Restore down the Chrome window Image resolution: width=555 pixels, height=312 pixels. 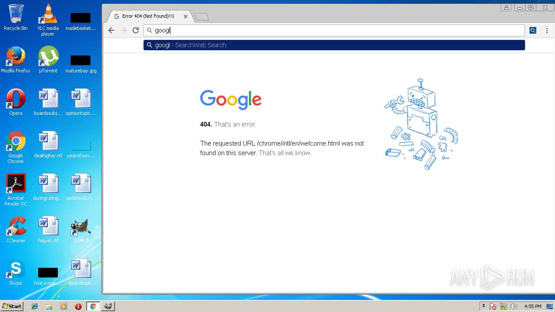531,7
